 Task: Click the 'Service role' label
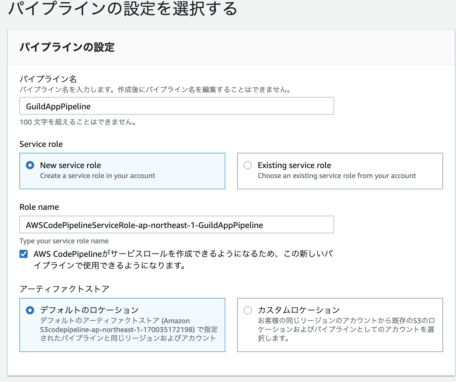coord(41,144)
